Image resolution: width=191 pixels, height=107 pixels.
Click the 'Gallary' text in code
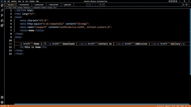tap(175, 44)
